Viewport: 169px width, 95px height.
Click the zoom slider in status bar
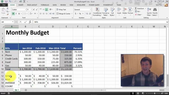[x=155, y=93]
